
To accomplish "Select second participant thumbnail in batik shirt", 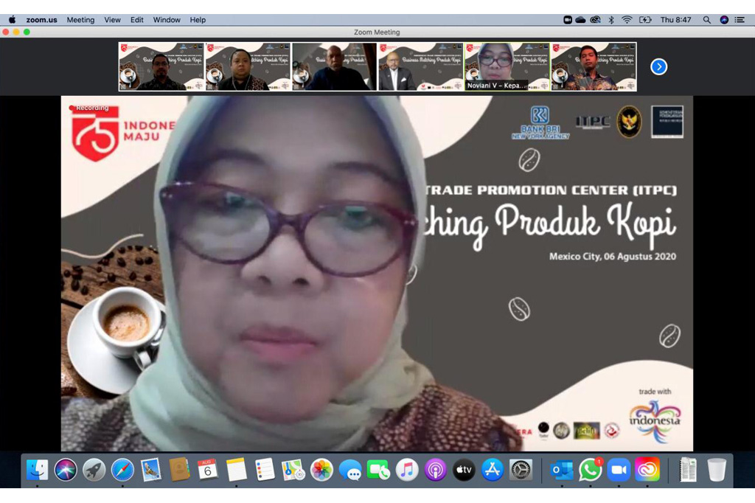I will pyautogui.click(x=248, y=66).
